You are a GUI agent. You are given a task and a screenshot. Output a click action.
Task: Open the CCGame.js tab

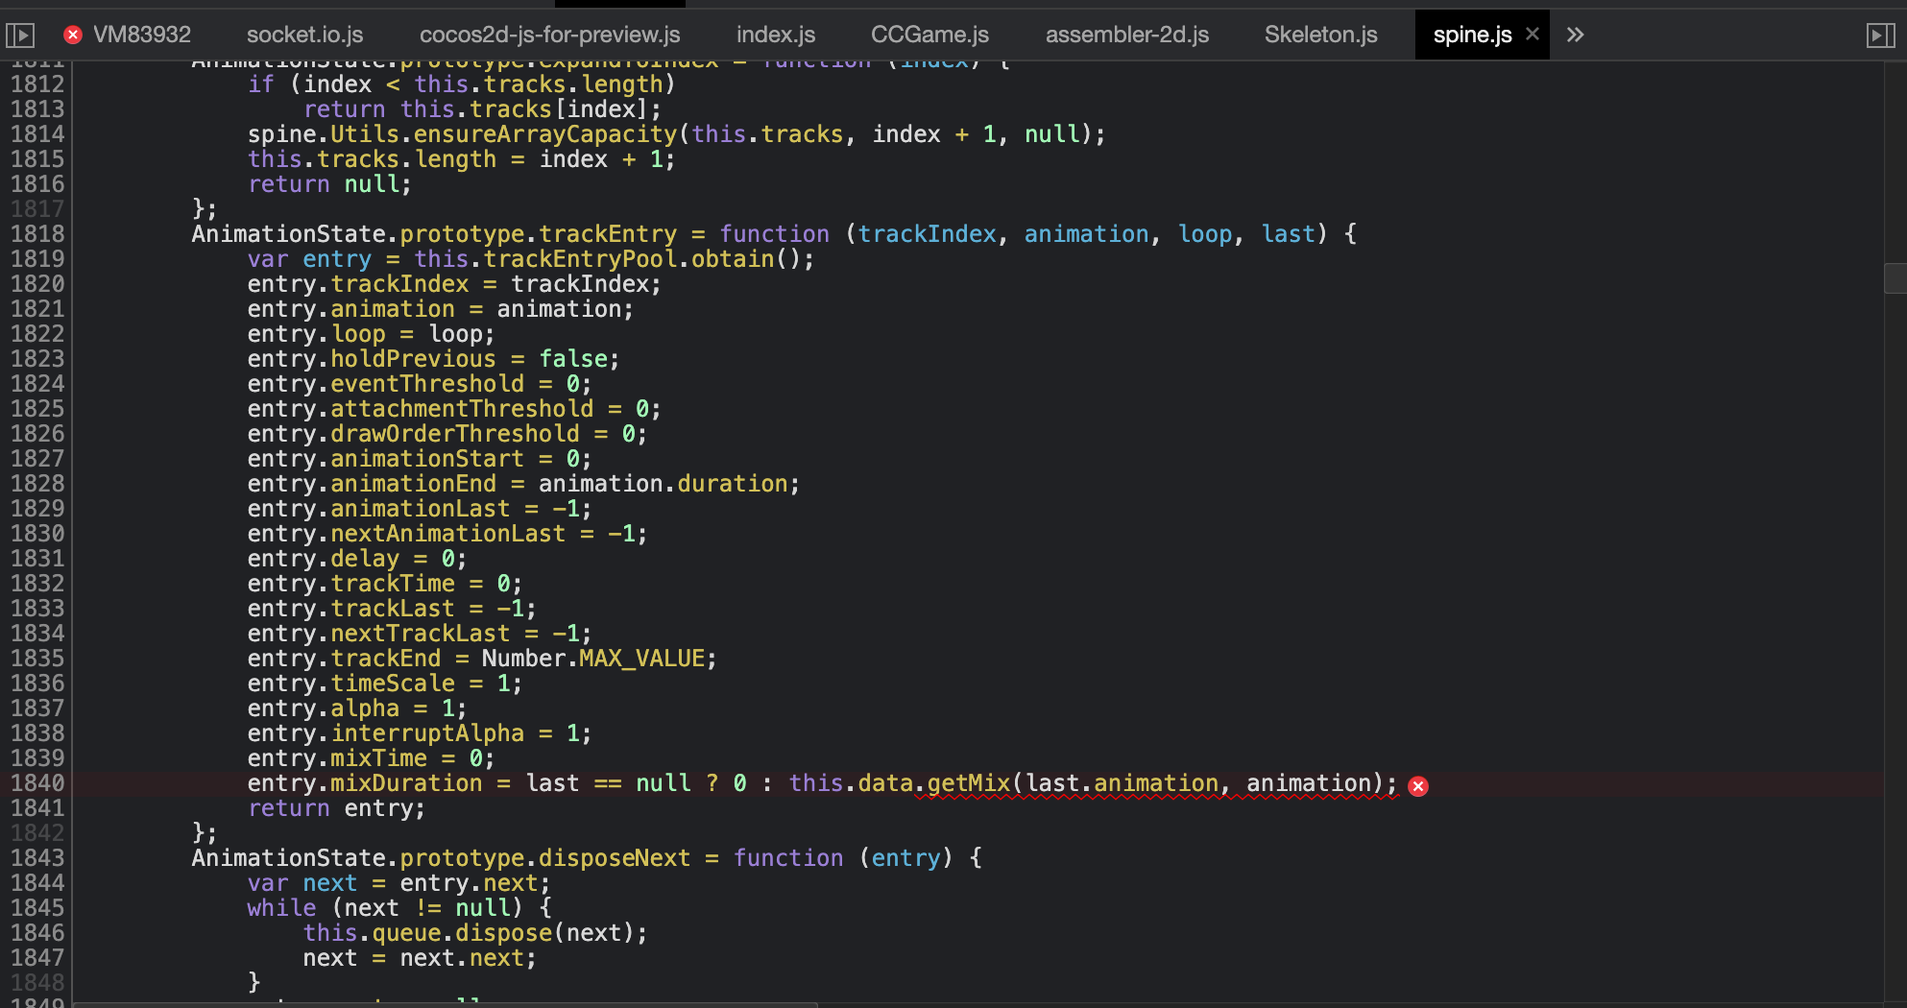[929, 36]
